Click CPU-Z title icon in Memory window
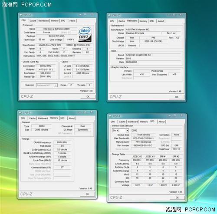Viewport: 217px width, 214px height. (20, 112)
